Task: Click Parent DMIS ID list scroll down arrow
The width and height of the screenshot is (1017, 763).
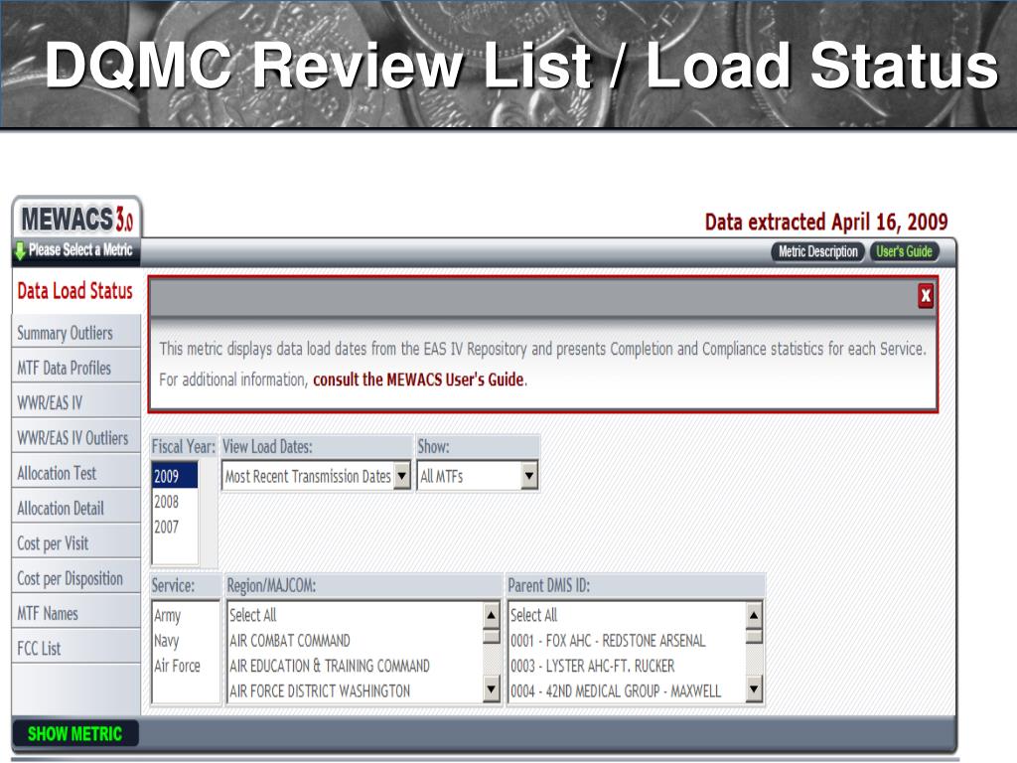Action: point(754,689)
